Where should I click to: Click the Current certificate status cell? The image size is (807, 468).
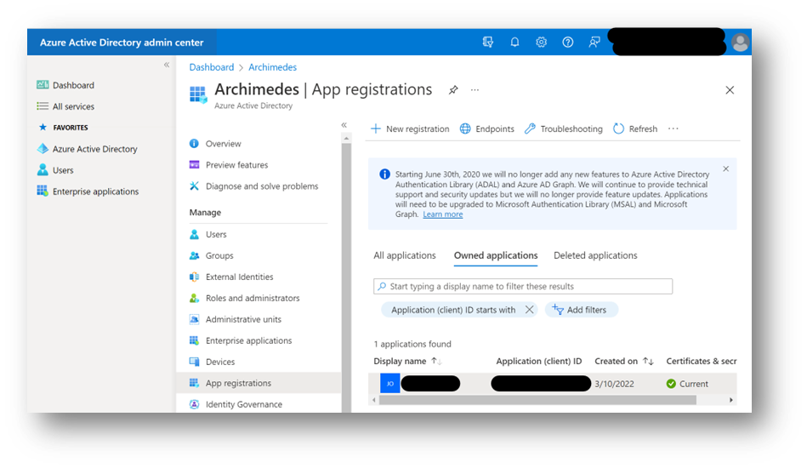(x=687, y=384)
